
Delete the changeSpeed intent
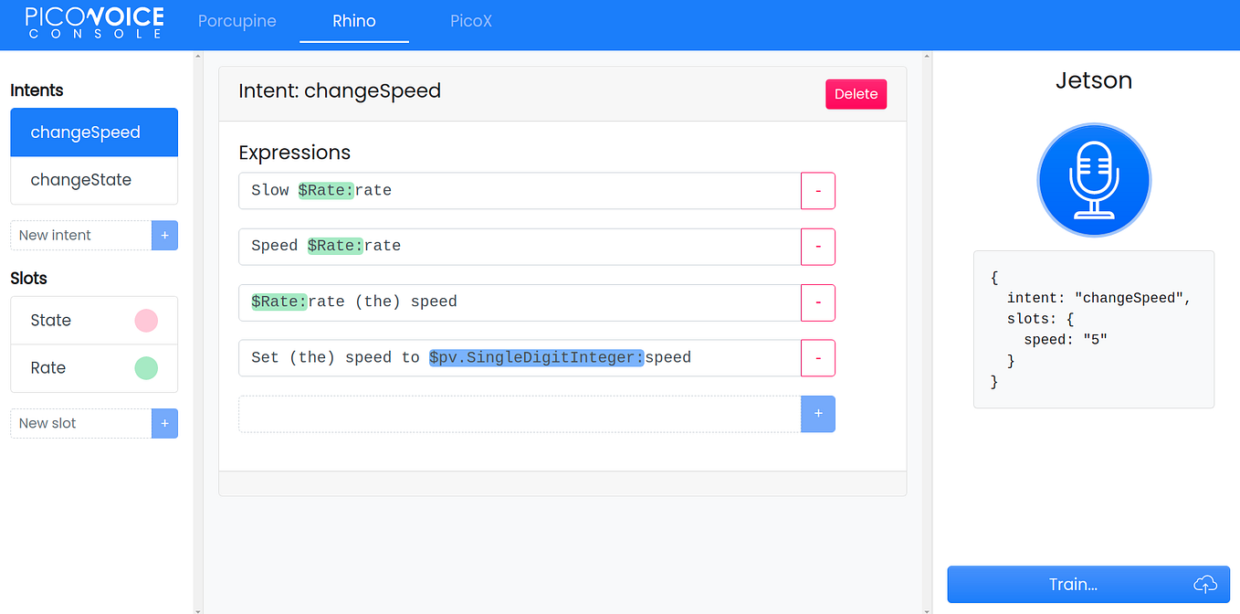856,93
